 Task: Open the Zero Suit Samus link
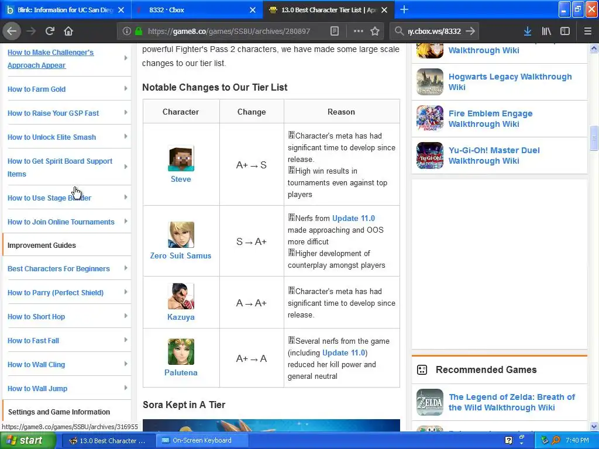(181, 256)
